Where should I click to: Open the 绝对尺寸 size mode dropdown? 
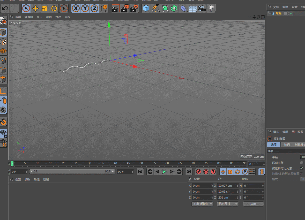pyautogui.click(x=227, y=204)
